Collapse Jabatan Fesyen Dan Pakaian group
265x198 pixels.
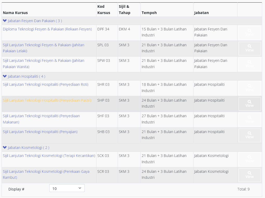5,21
